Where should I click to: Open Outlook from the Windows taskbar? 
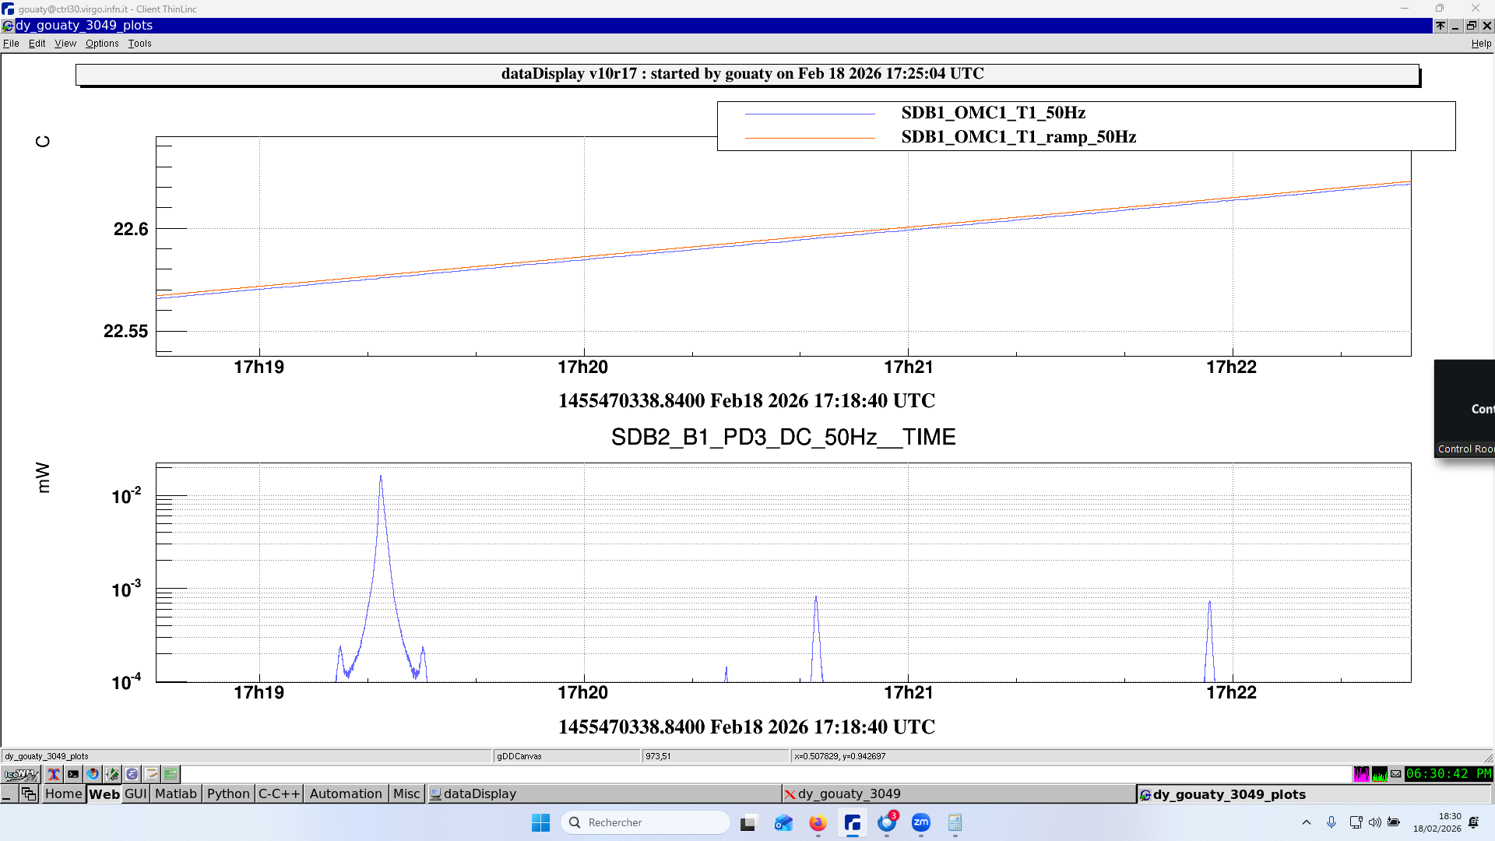tap(783, 822)
